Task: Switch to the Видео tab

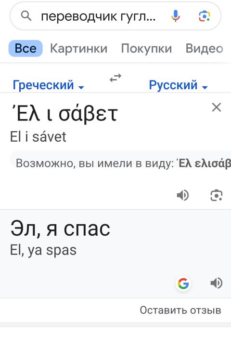Action: coord(204,48)
